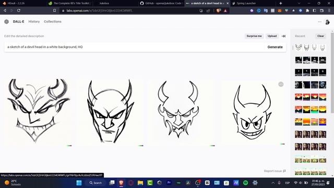Screen dimensions: 334x188
Task: Open the Mail app taskbar icon
Action: pos(217,183)
